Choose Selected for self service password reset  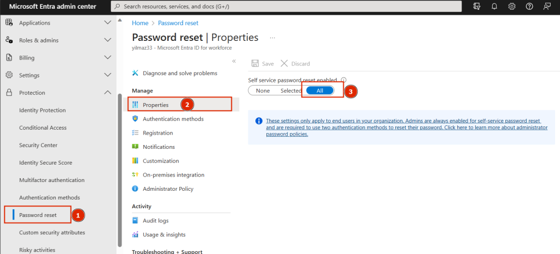(290, 90)
